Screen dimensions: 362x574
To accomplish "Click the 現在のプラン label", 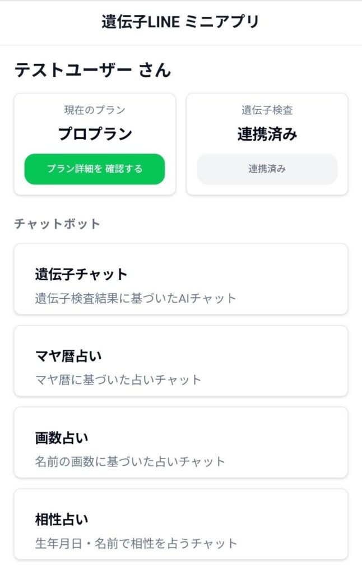I will point(95,110).
